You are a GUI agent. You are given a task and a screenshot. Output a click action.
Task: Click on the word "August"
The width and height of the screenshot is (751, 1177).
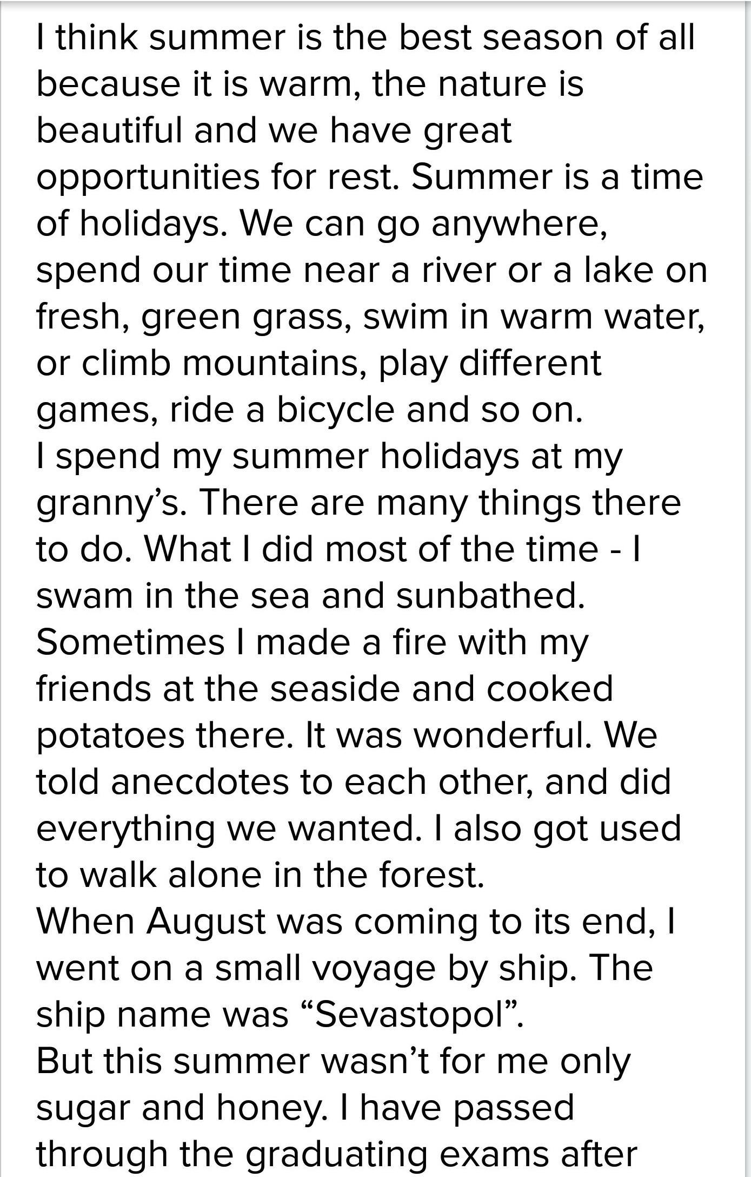coord(206,921)
